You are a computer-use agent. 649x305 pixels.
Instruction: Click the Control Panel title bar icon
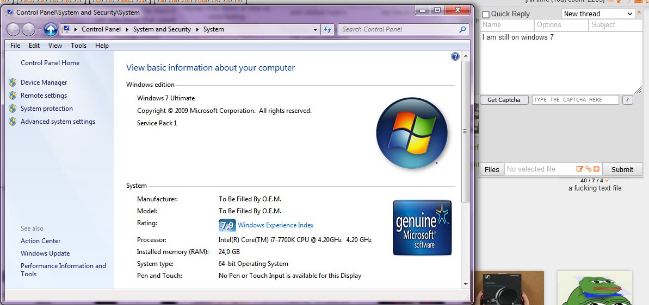[x=9, y=12]
